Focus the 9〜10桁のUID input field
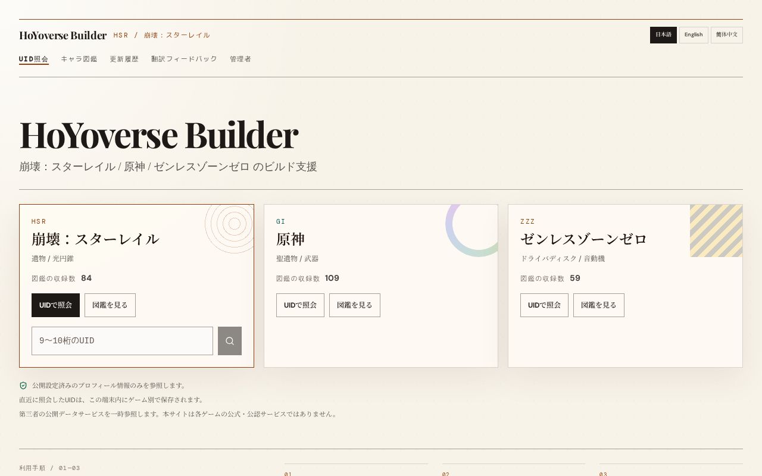This screenshot has height=476, width=762. tap(122, 341)
